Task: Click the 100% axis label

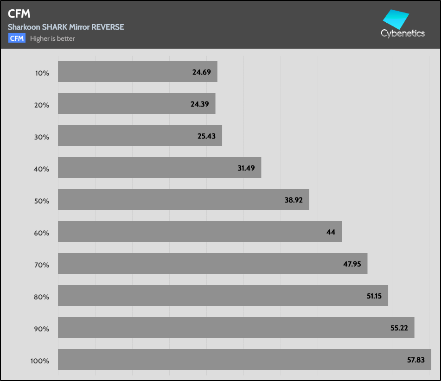Action: coord(39,361)
